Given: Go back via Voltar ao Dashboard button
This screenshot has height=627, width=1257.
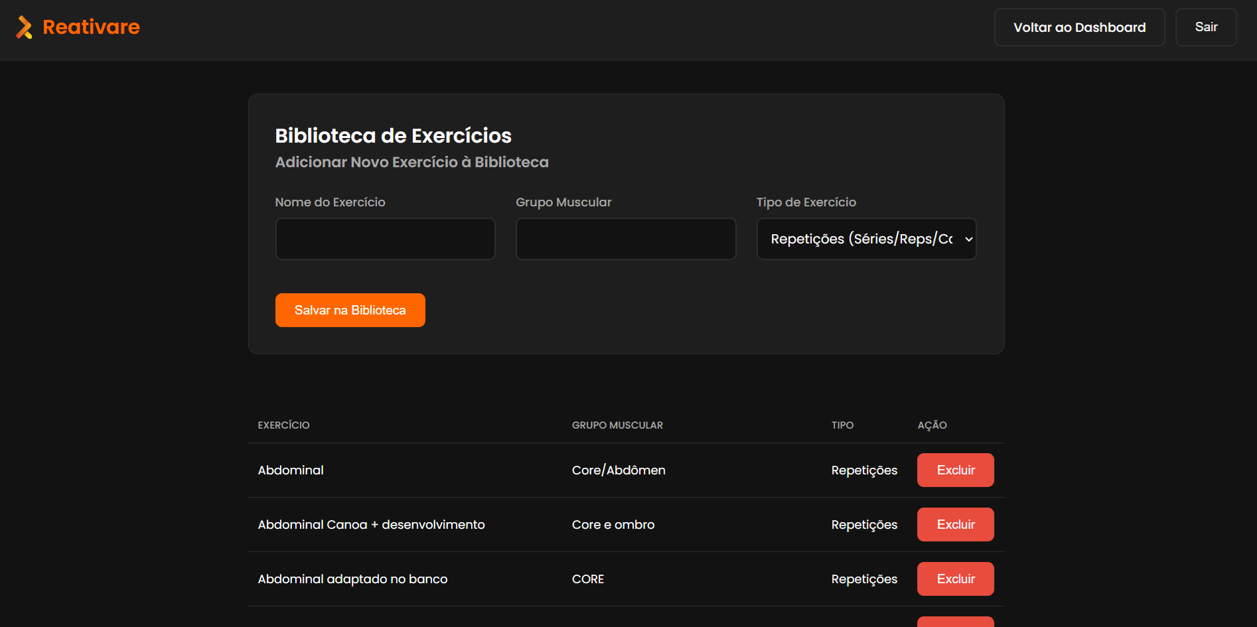Looking at the screenshot, I should 1079,27.
